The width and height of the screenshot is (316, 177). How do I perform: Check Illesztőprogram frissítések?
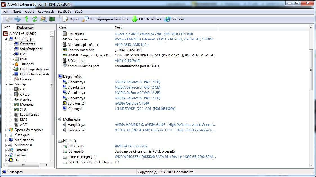coord(105,19)
